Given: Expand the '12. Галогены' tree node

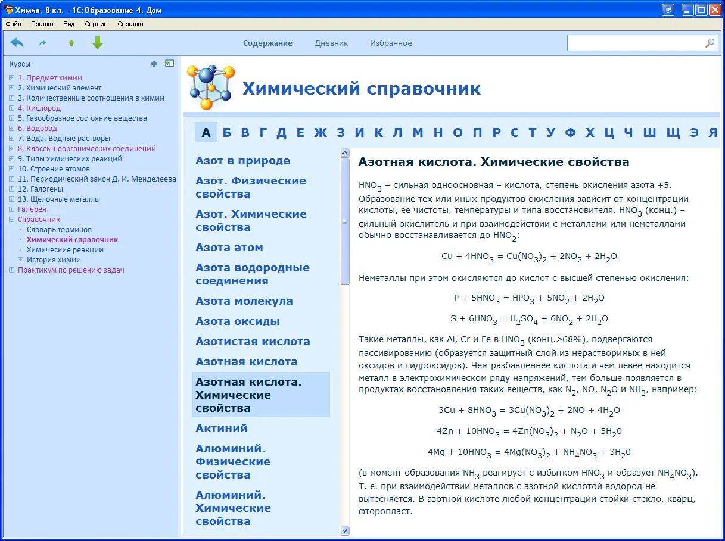Looking at the screenshot, I should tap(12, 189).
